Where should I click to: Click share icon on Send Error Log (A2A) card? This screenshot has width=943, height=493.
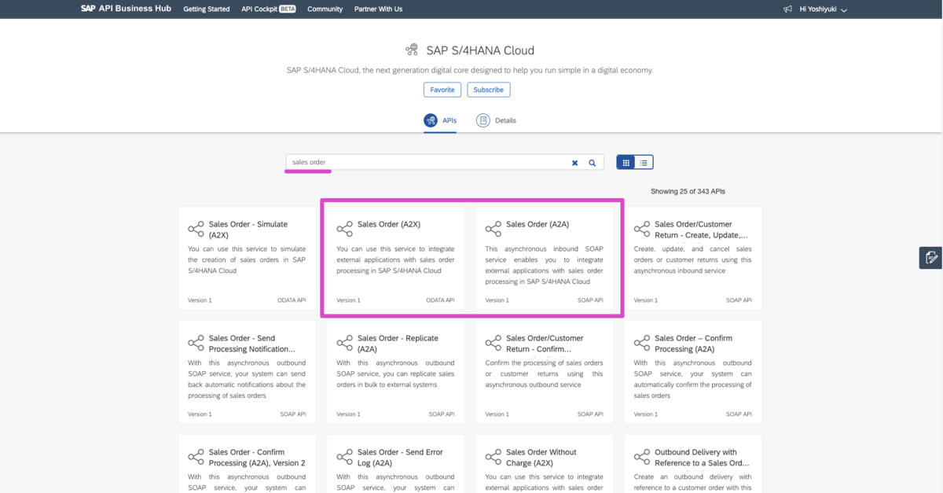pos(345,457)
